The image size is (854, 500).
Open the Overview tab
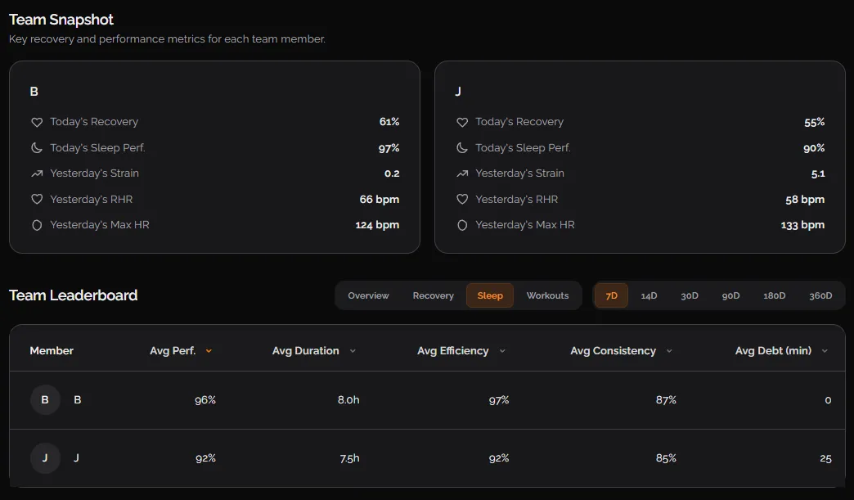(368, 295)
